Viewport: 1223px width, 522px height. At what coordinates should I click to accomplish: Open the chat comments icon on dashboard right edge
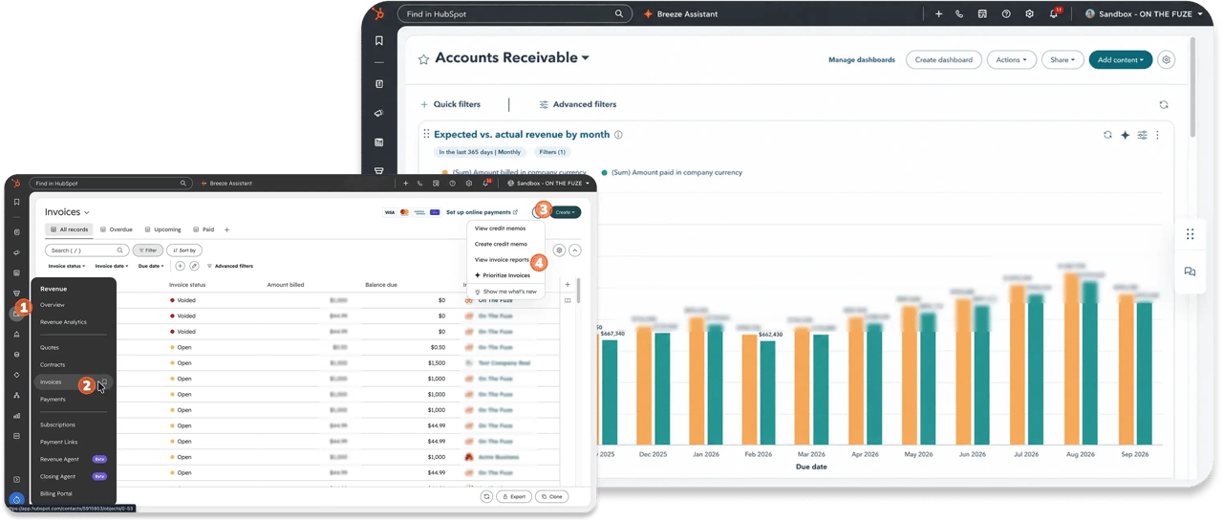tap(1190, 272)
